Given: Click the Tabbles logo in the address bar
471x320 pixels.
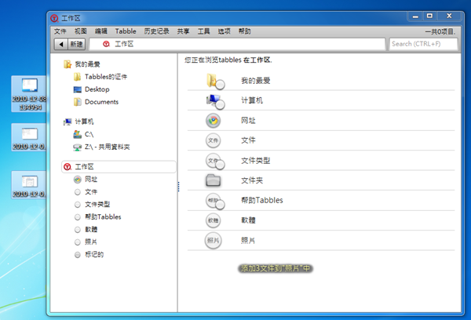Looking at the screenshot, I should [x=106, y=44].
